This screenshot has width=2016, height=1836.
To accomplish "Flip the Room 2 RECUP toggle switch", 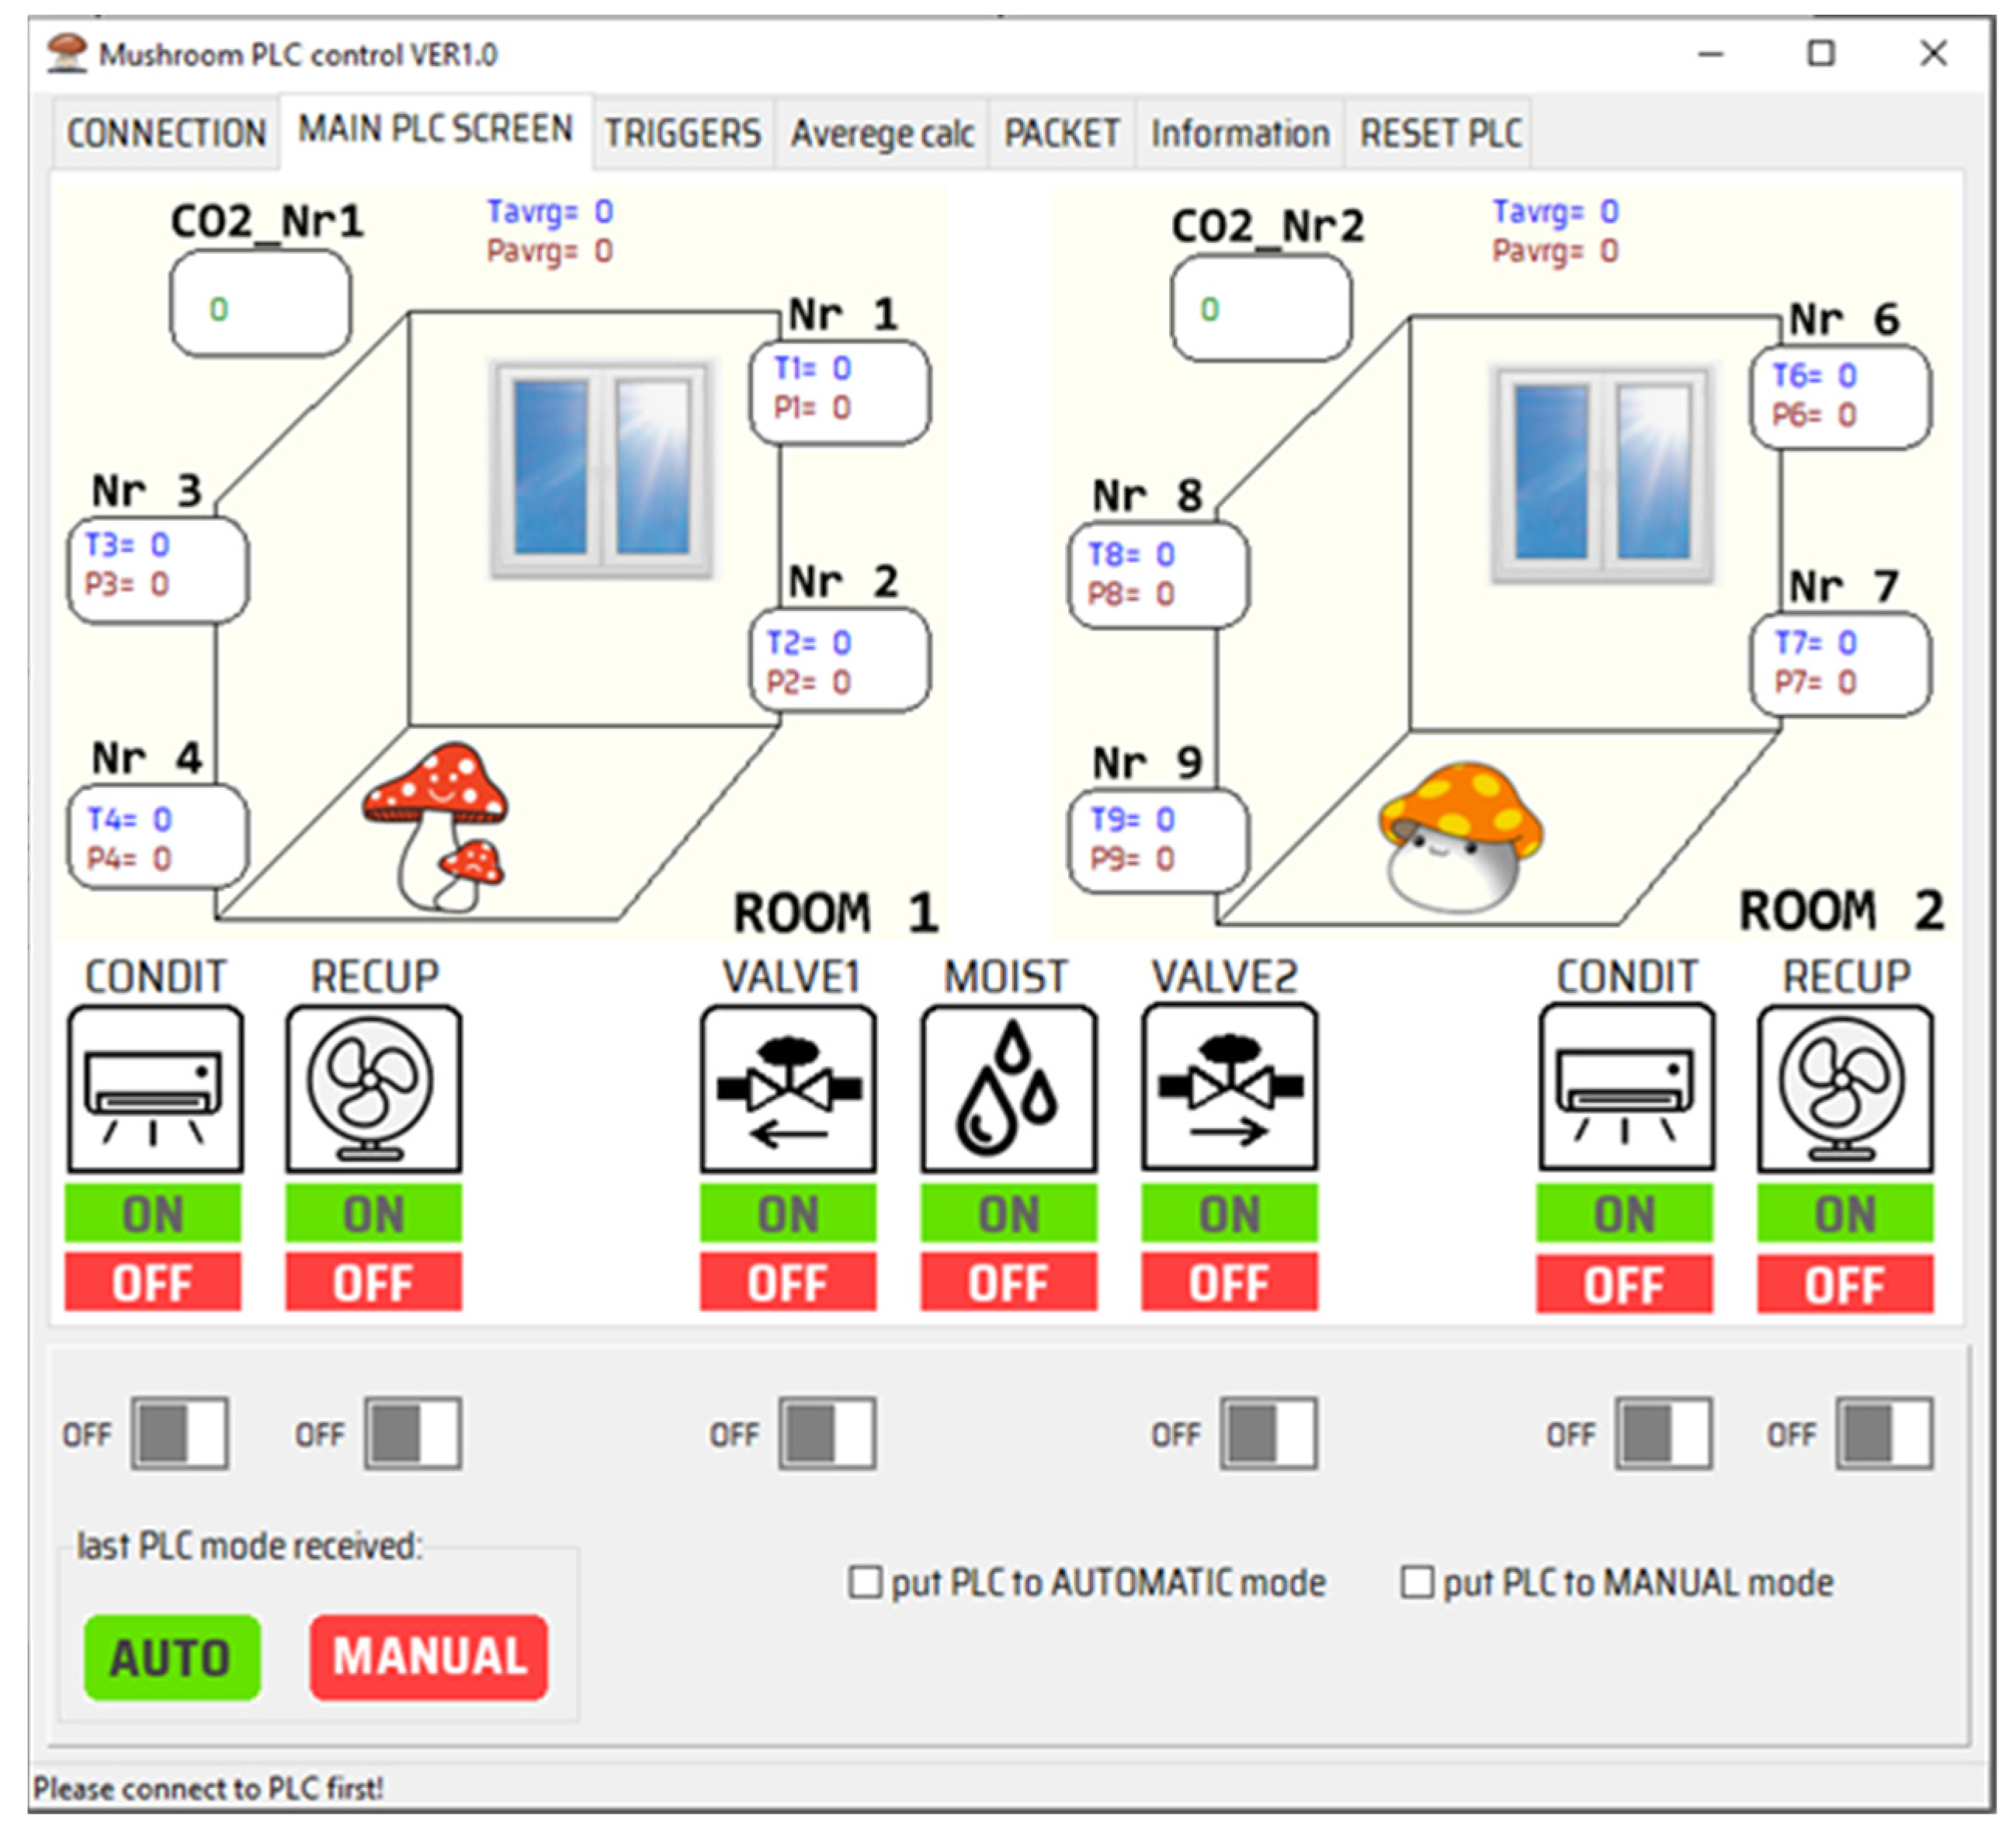I will coord(1884,1433).
